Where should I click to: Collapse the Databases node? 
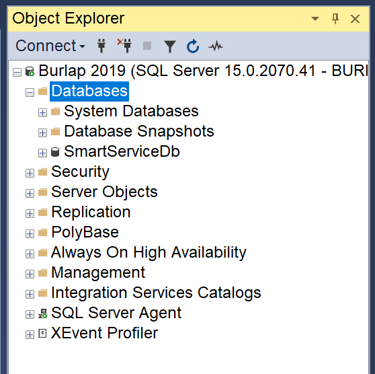(30, 92)
